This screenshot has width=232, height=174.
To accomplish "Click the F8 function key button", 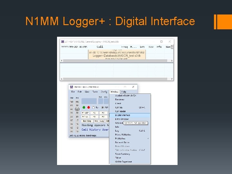I will tap(94, 117).
